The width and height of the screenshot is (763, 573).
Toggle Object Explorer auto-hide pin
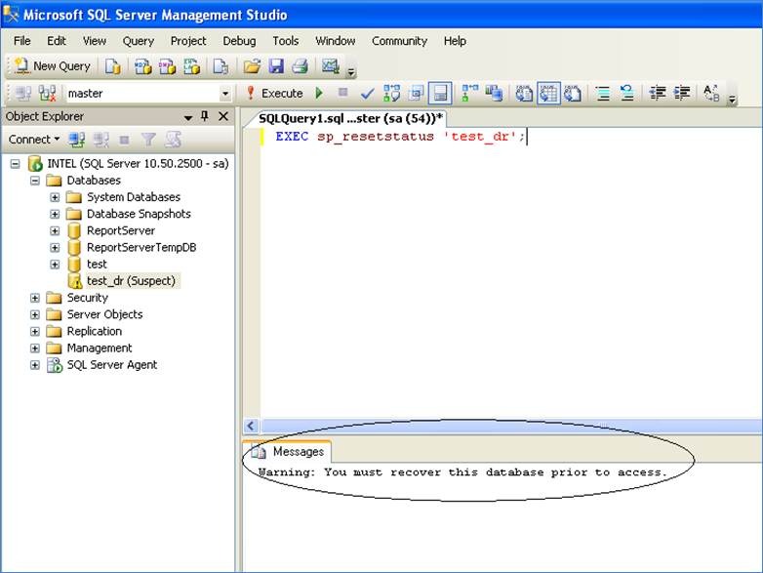point(205,116)
